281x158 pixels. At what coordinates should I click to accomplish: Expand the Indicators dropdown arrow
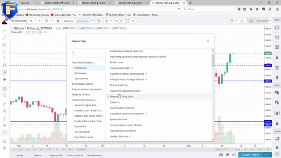point(93,21)
